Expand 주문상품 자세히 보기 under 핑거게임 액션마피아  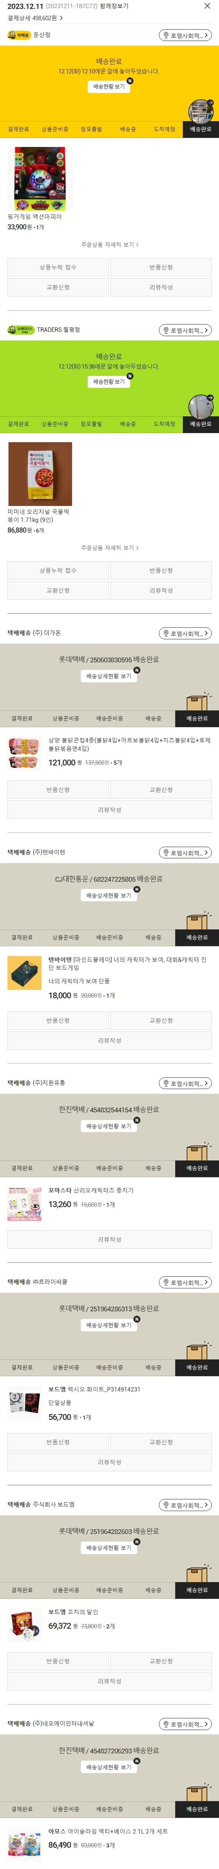110,245
